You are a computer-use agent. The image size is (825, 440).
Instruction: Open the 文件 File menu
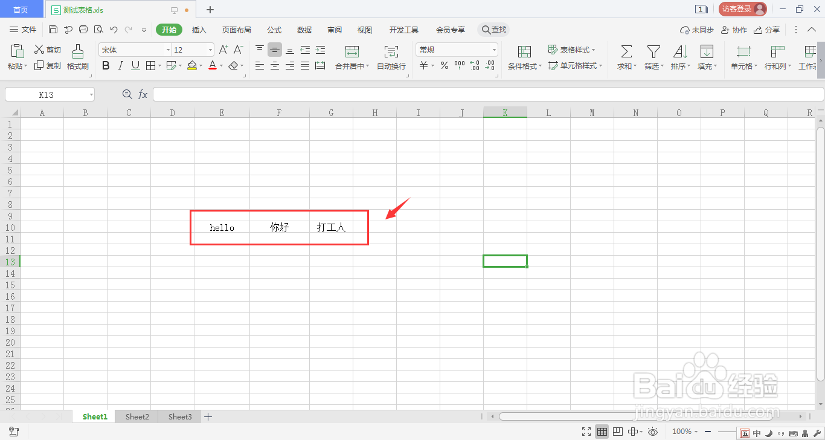click(24, 30)
